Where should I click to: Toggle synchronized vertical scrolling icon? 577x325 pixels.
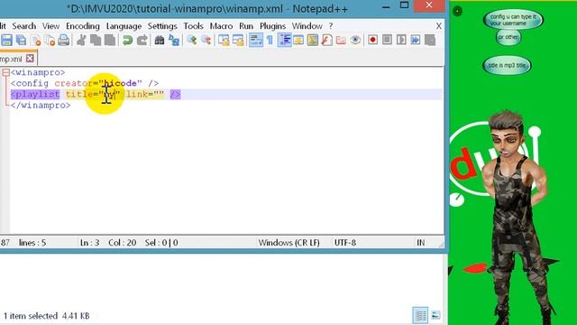click(224, 40)
